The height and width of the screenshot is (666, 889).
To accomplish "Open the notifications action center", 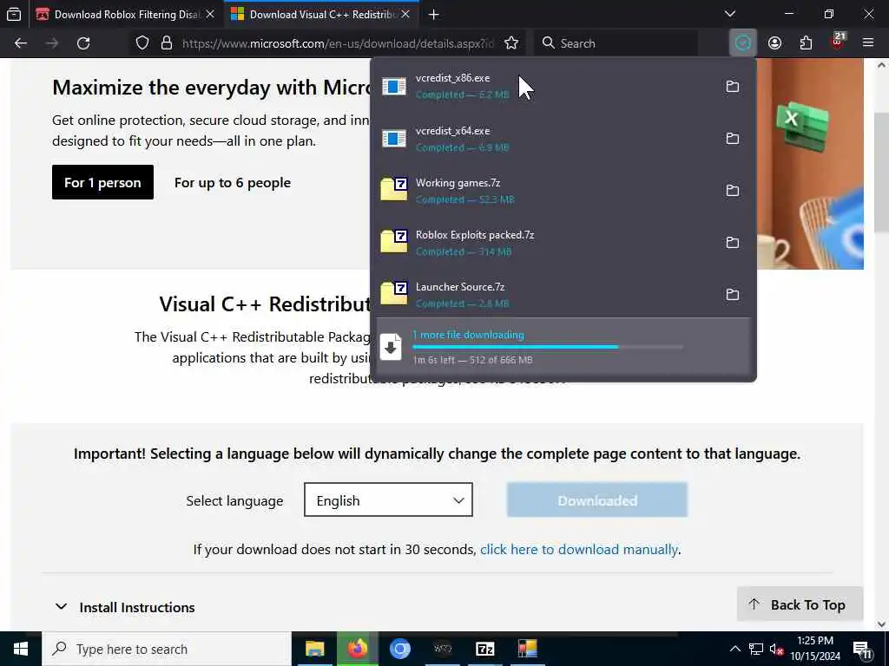I will tap(862, 649).
